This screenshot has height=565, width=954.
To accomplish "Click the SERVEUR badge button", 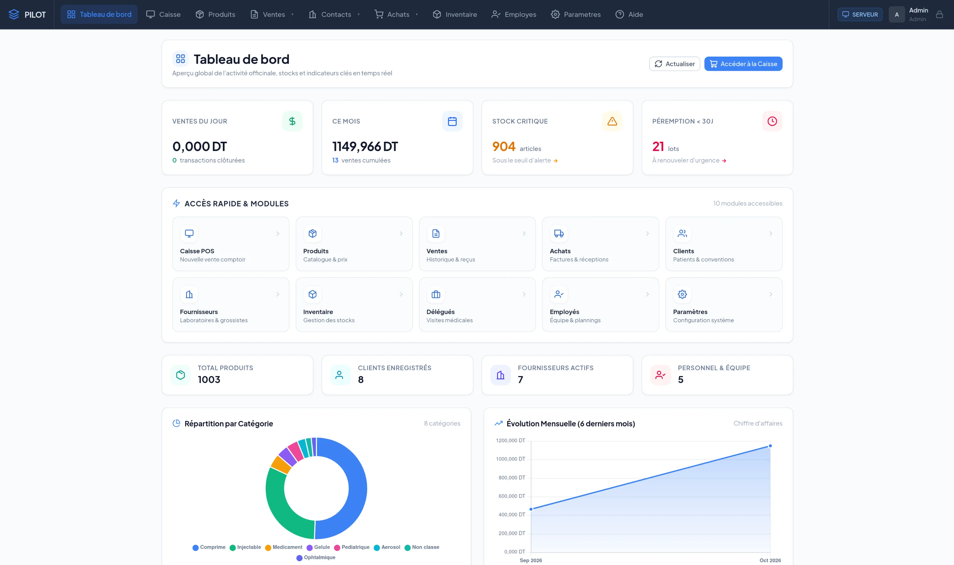I will (860, 15).
